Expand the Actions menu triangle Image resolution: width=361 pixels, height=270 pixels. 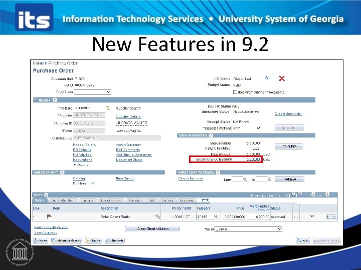pyautogui.click(x=74, y=164)
